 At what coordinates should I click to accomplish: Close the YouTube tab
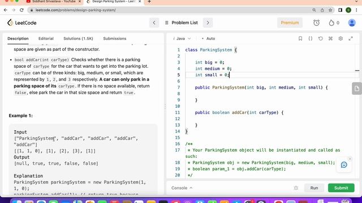(x=80, y=2)
